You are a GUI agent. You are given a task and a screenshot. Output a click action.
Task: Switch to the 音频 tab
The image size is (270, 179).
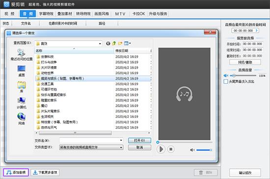(27, 14)
